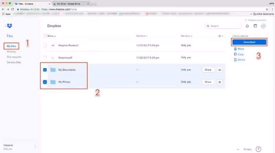275x153 pixels.
Task: Click the Dropbox.pdf file icon
Action: (x=53, y=58)
